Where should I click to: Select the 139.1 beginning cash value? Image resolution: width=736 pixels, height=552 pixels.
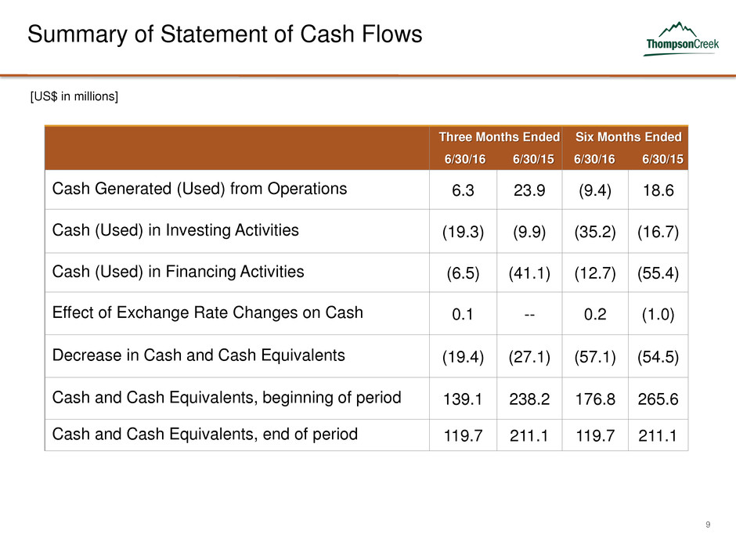tap(464, 400)
